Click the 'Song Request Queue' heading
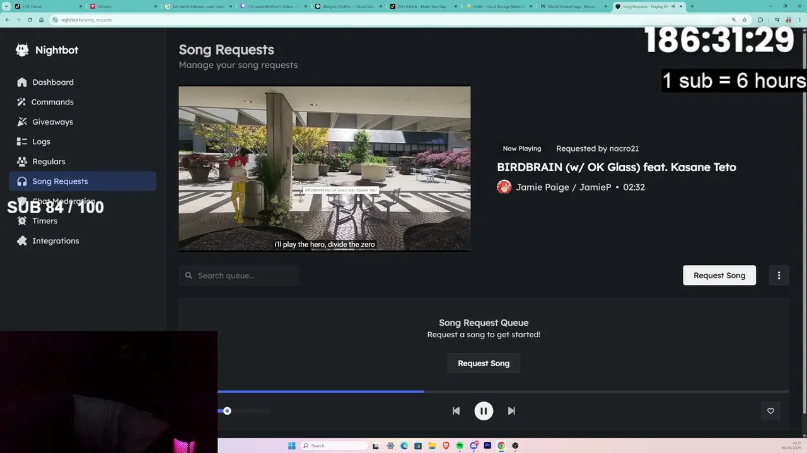This screenshot has width=807, height=453. pyautogui.click(x=484, y=323)
